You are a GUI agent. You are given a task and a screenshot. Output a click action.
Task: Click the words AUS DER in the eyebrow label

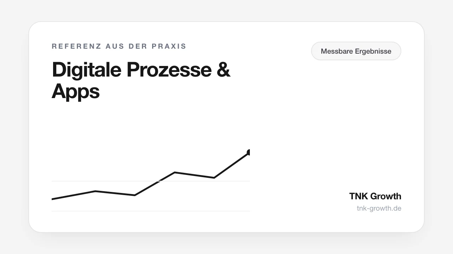(127, 46)
